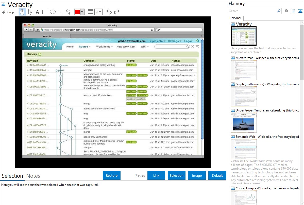Screen dimensions: 304x205
Task: Select the Crop tool
Action: (x=8, y=12)
